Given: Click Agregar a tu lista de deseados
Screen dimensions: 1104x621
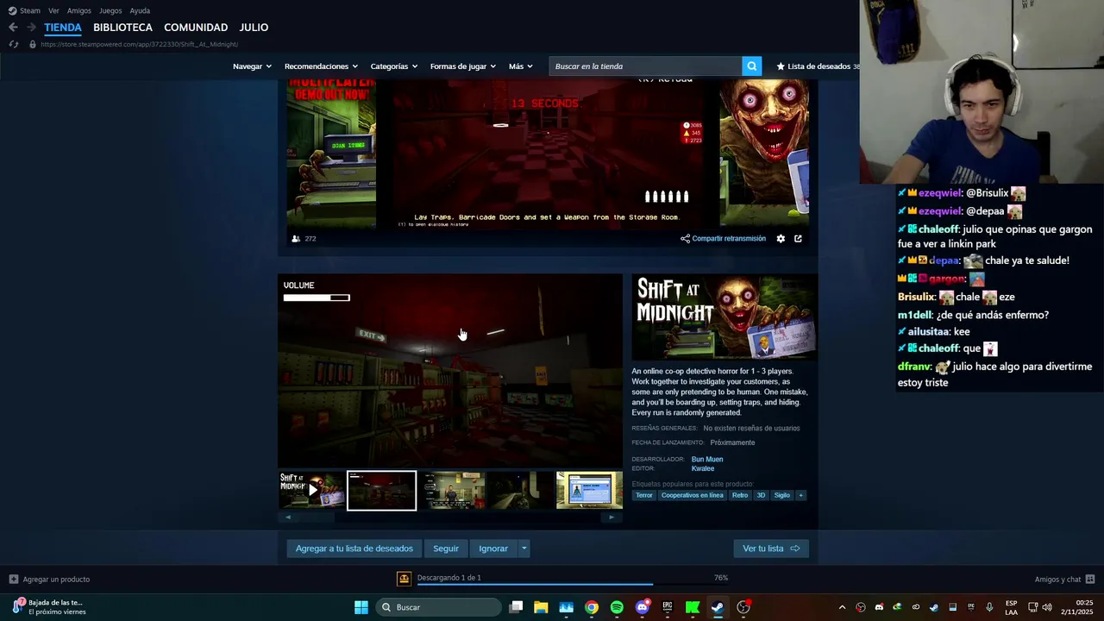Looking at the screenshot, I should coord(354,549).
